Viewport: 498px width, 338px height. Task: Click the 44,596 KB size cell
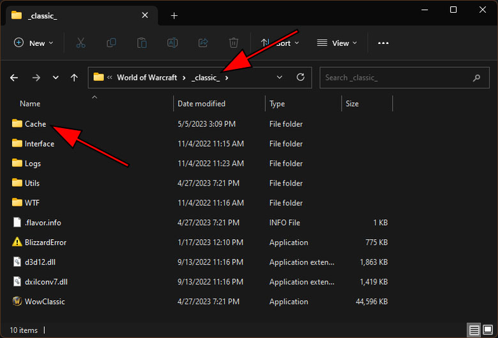[x=372, y=302]
